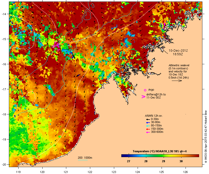The height and width of the screenshot is (174, 209).
Task: Click the 'drifters@12h to' legend label
Action: 156,94
